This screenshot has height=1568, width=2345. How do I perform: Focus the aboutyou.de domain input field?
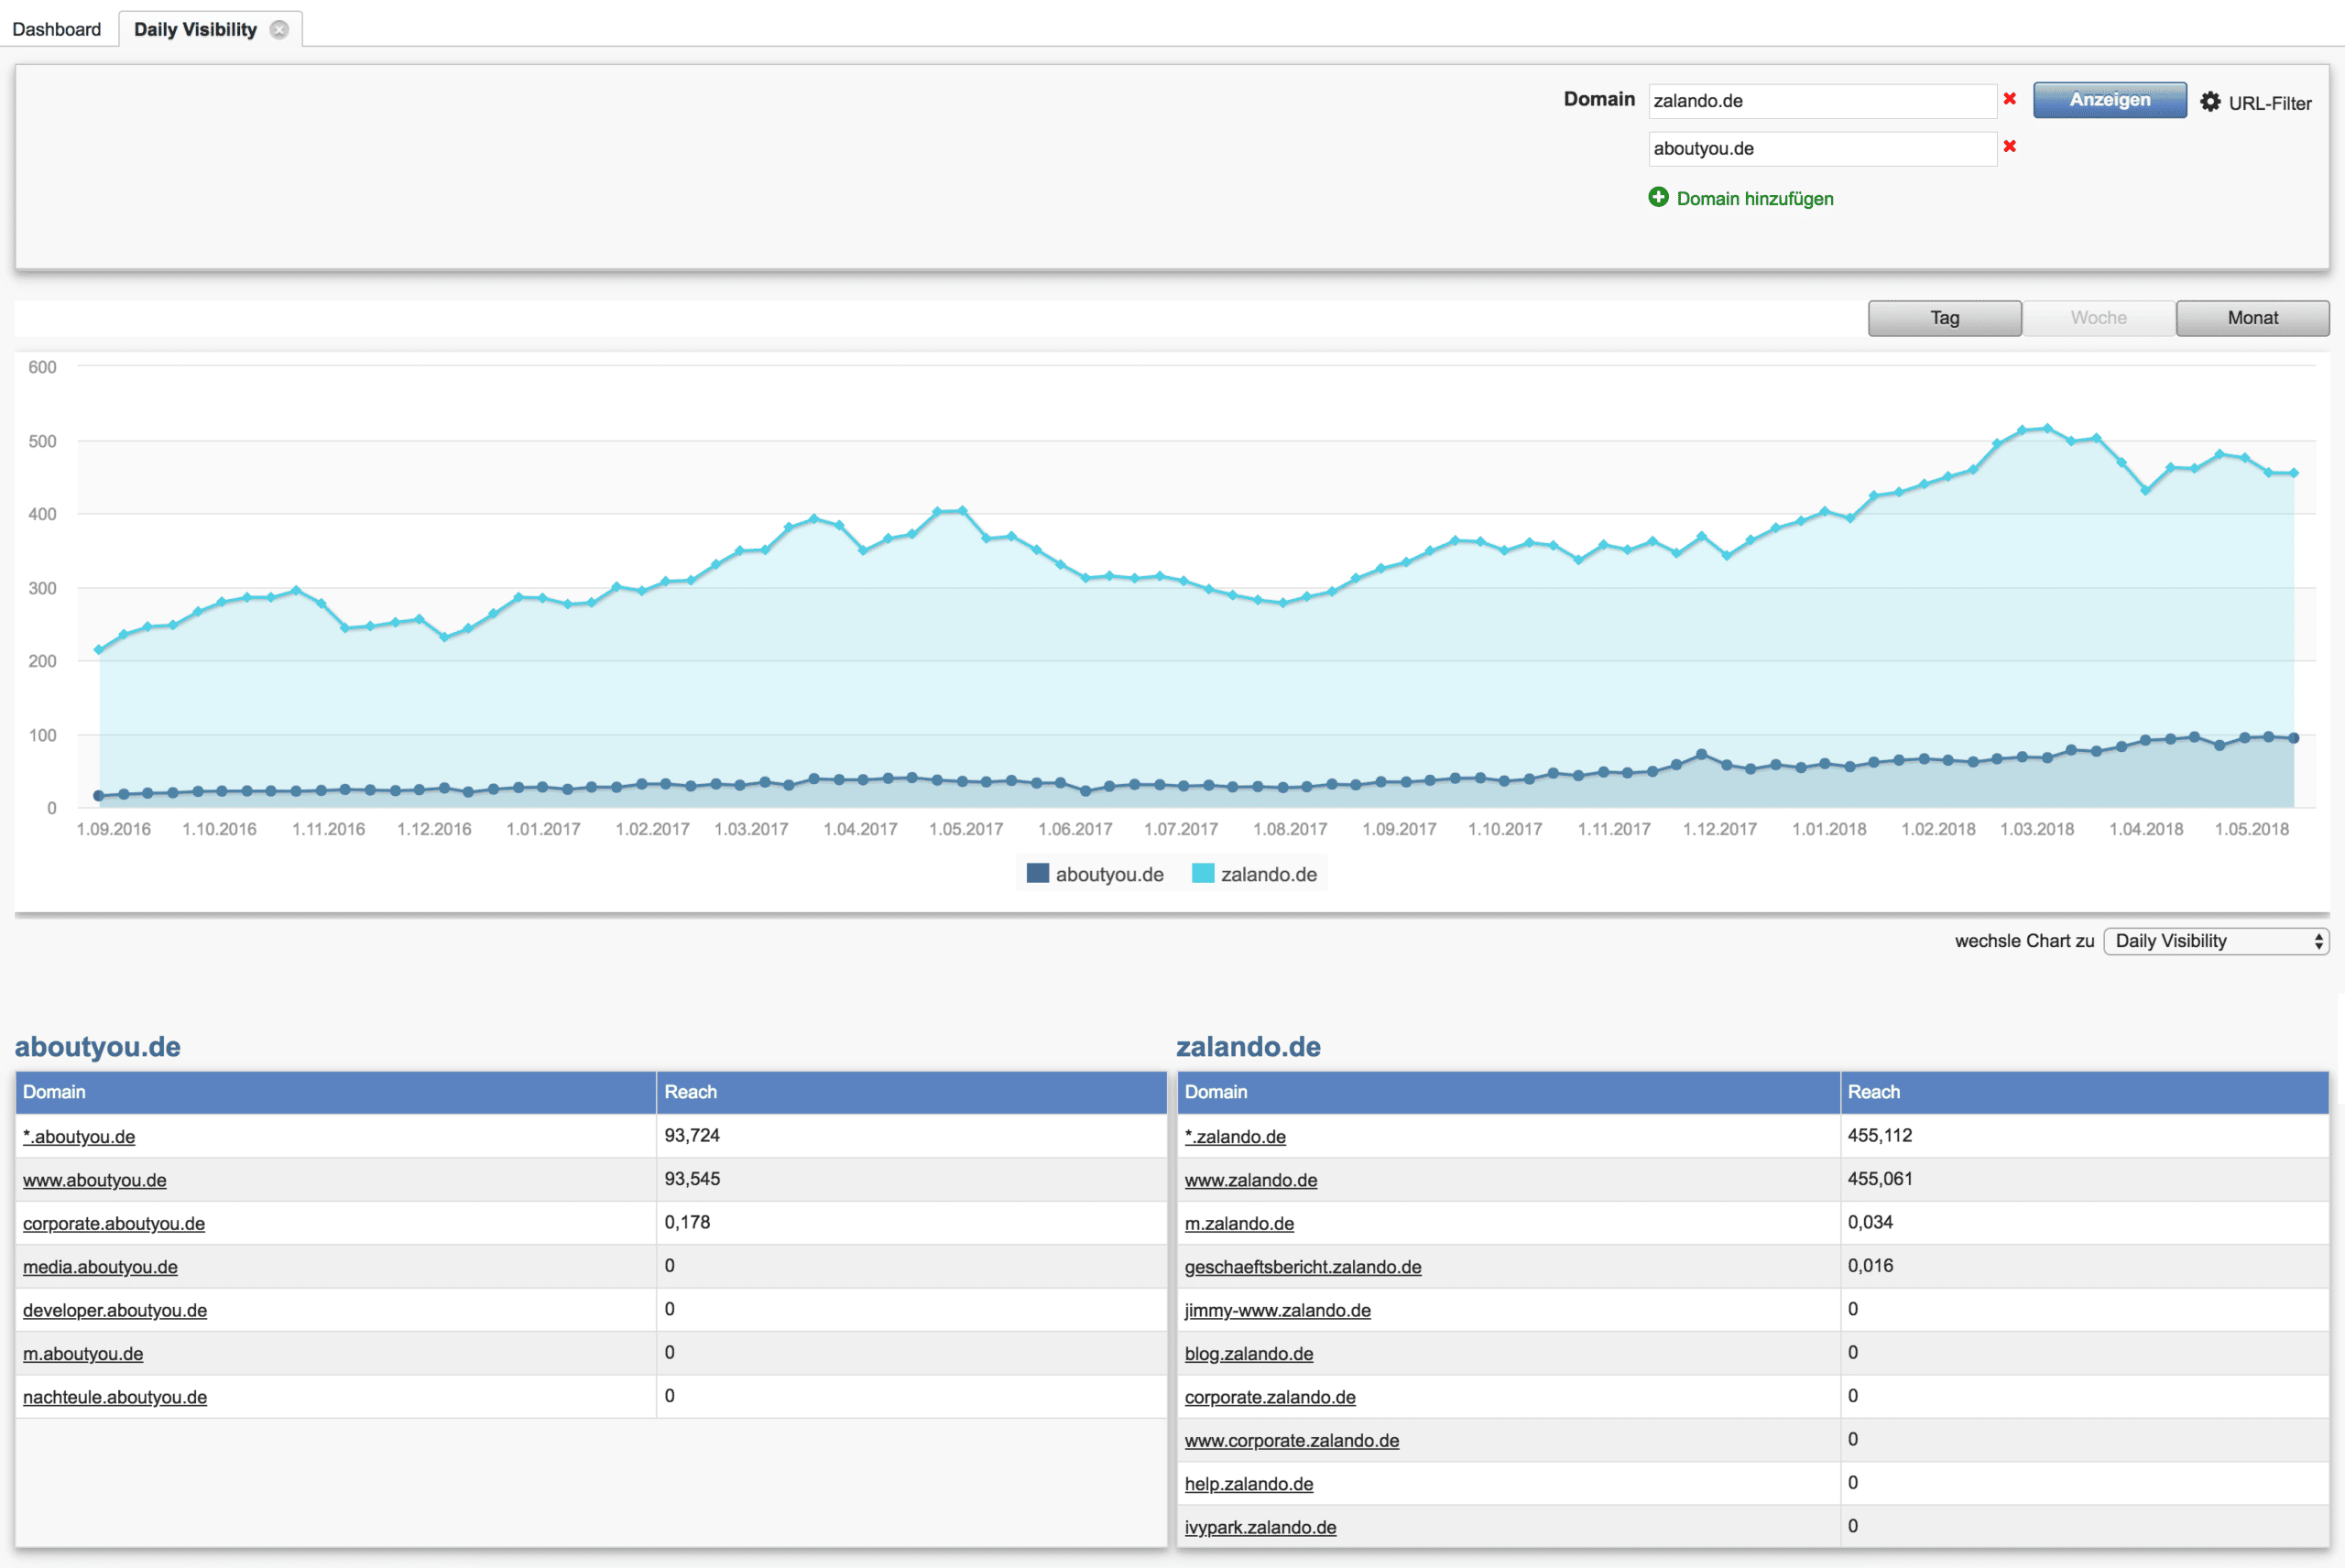click(x=1822, y=149)
